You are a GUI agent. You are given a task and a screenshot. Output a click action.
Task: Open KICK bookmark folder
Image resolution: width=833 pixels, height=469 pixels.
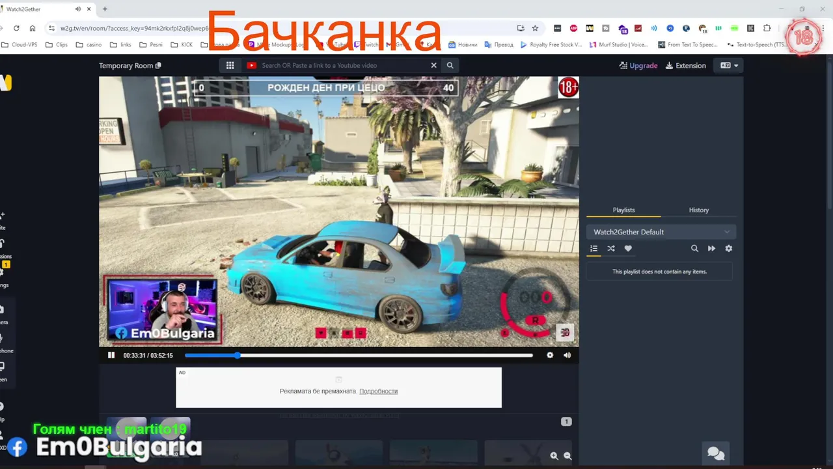[182, 45]
